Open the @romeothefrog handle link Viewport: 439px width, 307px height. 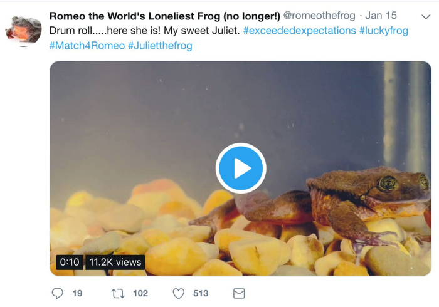tap(322, 16)
